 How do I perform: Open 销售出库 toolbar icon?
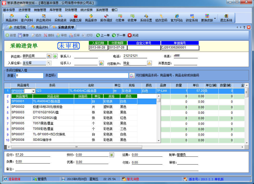point(76,18)
